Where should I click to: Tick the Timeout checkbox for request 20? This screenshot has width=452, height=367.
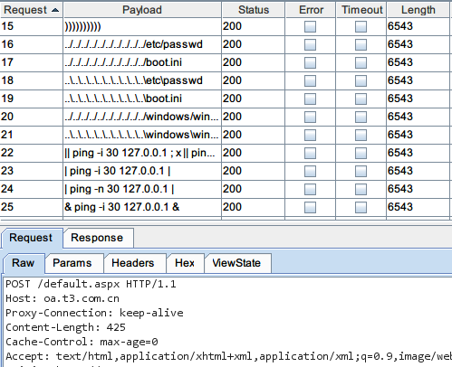pyautogui.click(x=361, y=117)
